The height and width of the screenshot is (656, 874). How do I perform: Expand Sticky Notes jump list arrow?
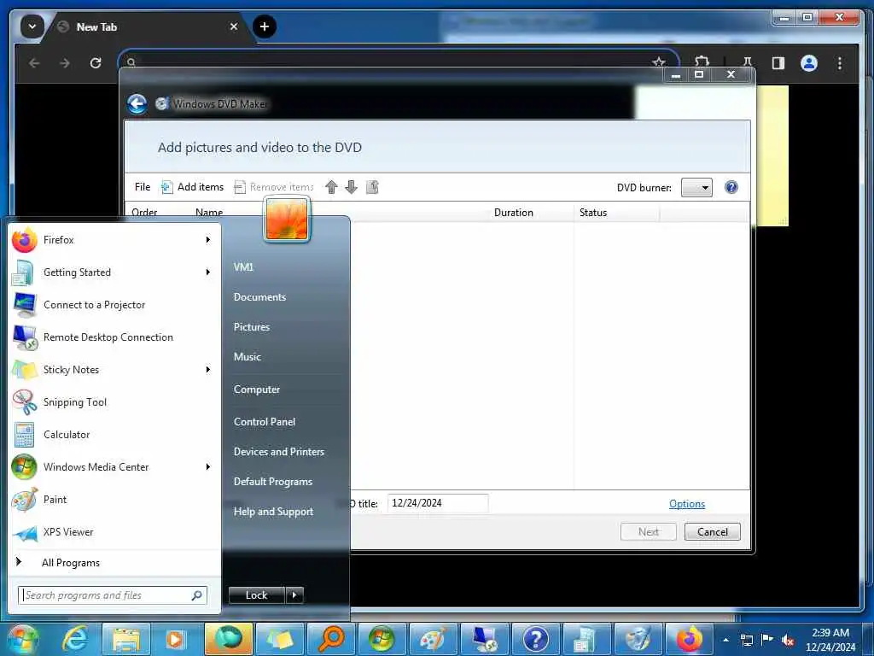(208, 369)
